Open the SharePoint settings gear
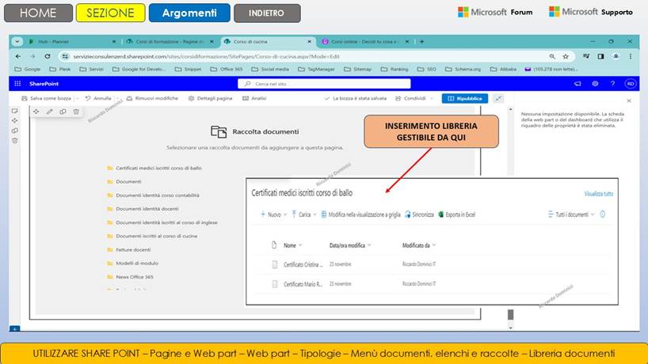The width and height of the screenshot is (648, 364). coord(595,84)
